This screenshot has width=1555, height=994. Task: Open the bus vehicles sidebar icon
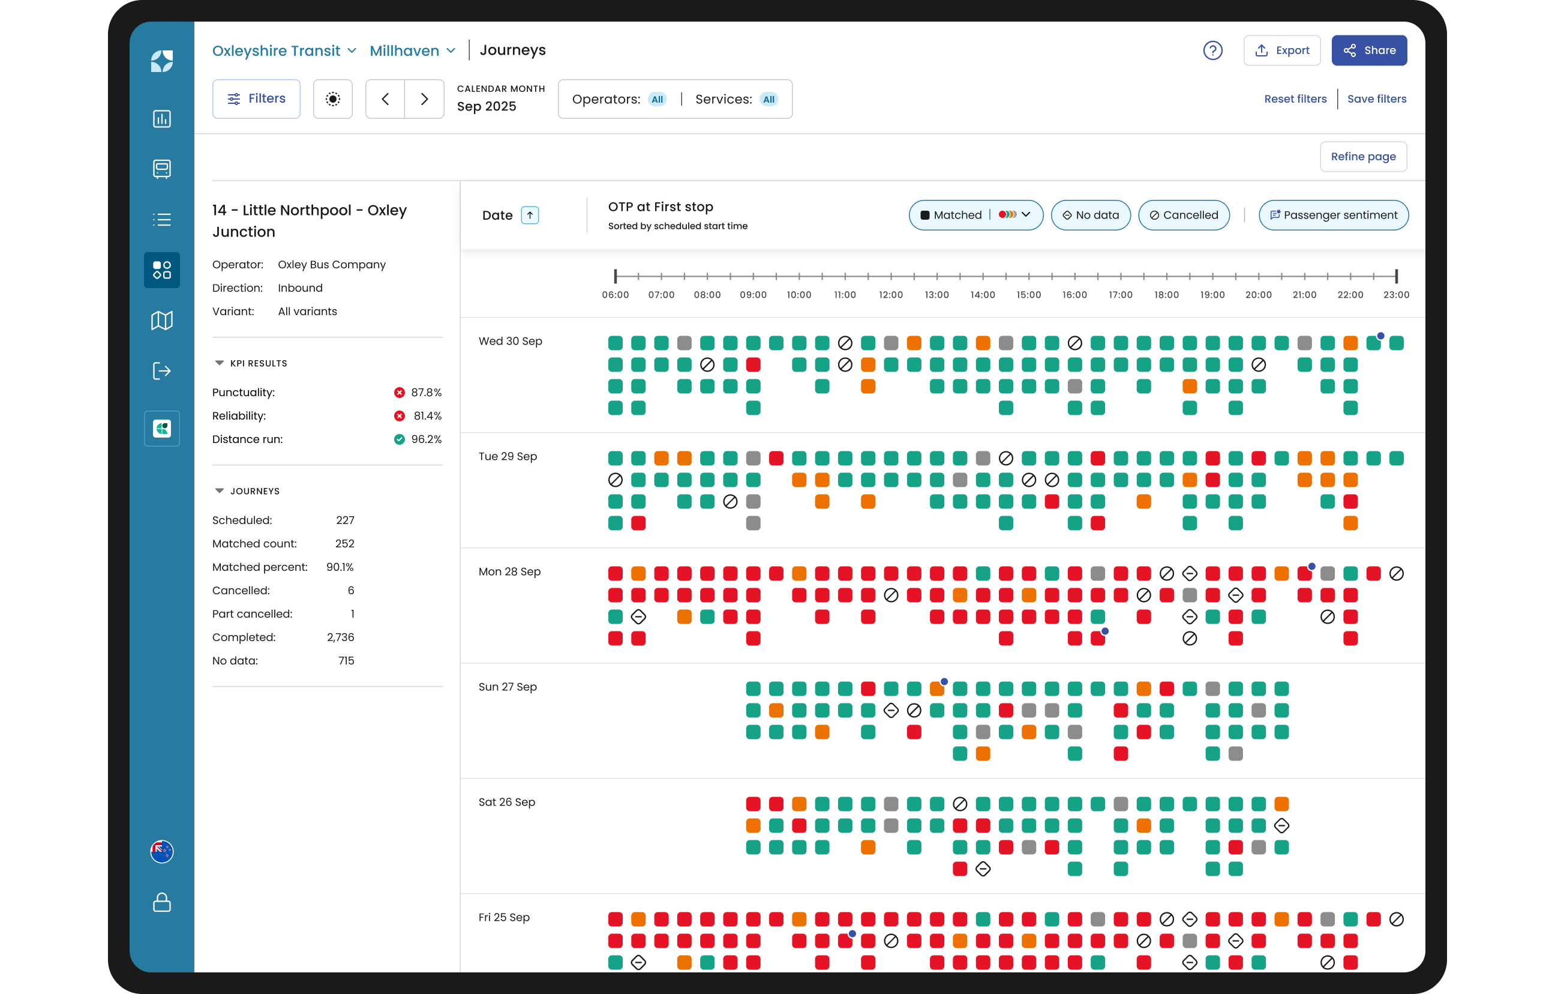tap(161, 169)
